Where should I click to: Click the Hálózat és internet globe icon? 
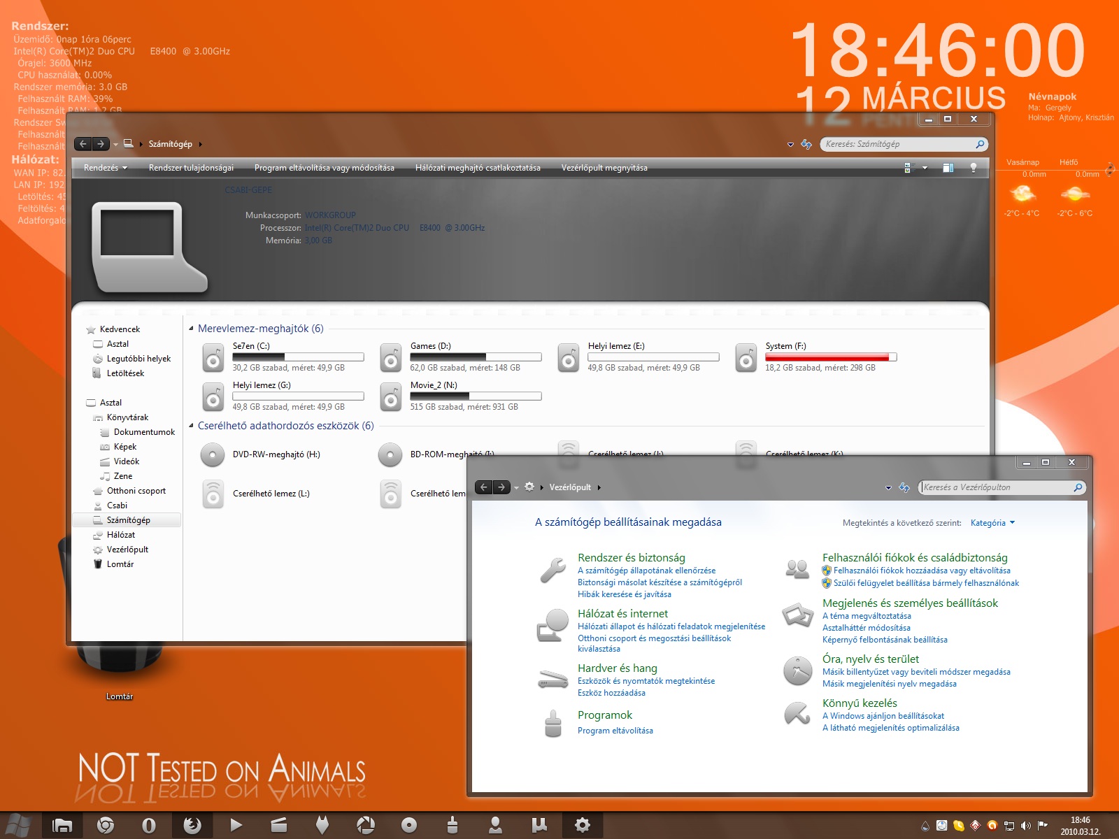(553, 625)
